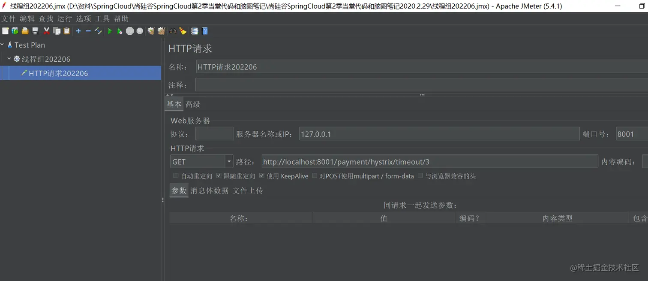
Task: Check 对POST使用multipart / form-data
Action: click(315, 176)
